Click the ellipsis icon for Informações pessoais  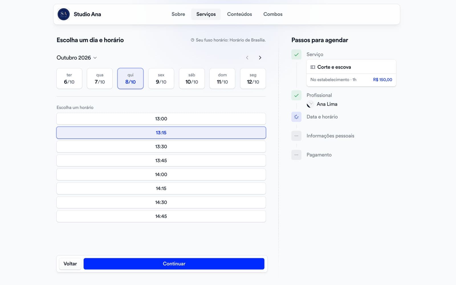[x=296, y=136]
